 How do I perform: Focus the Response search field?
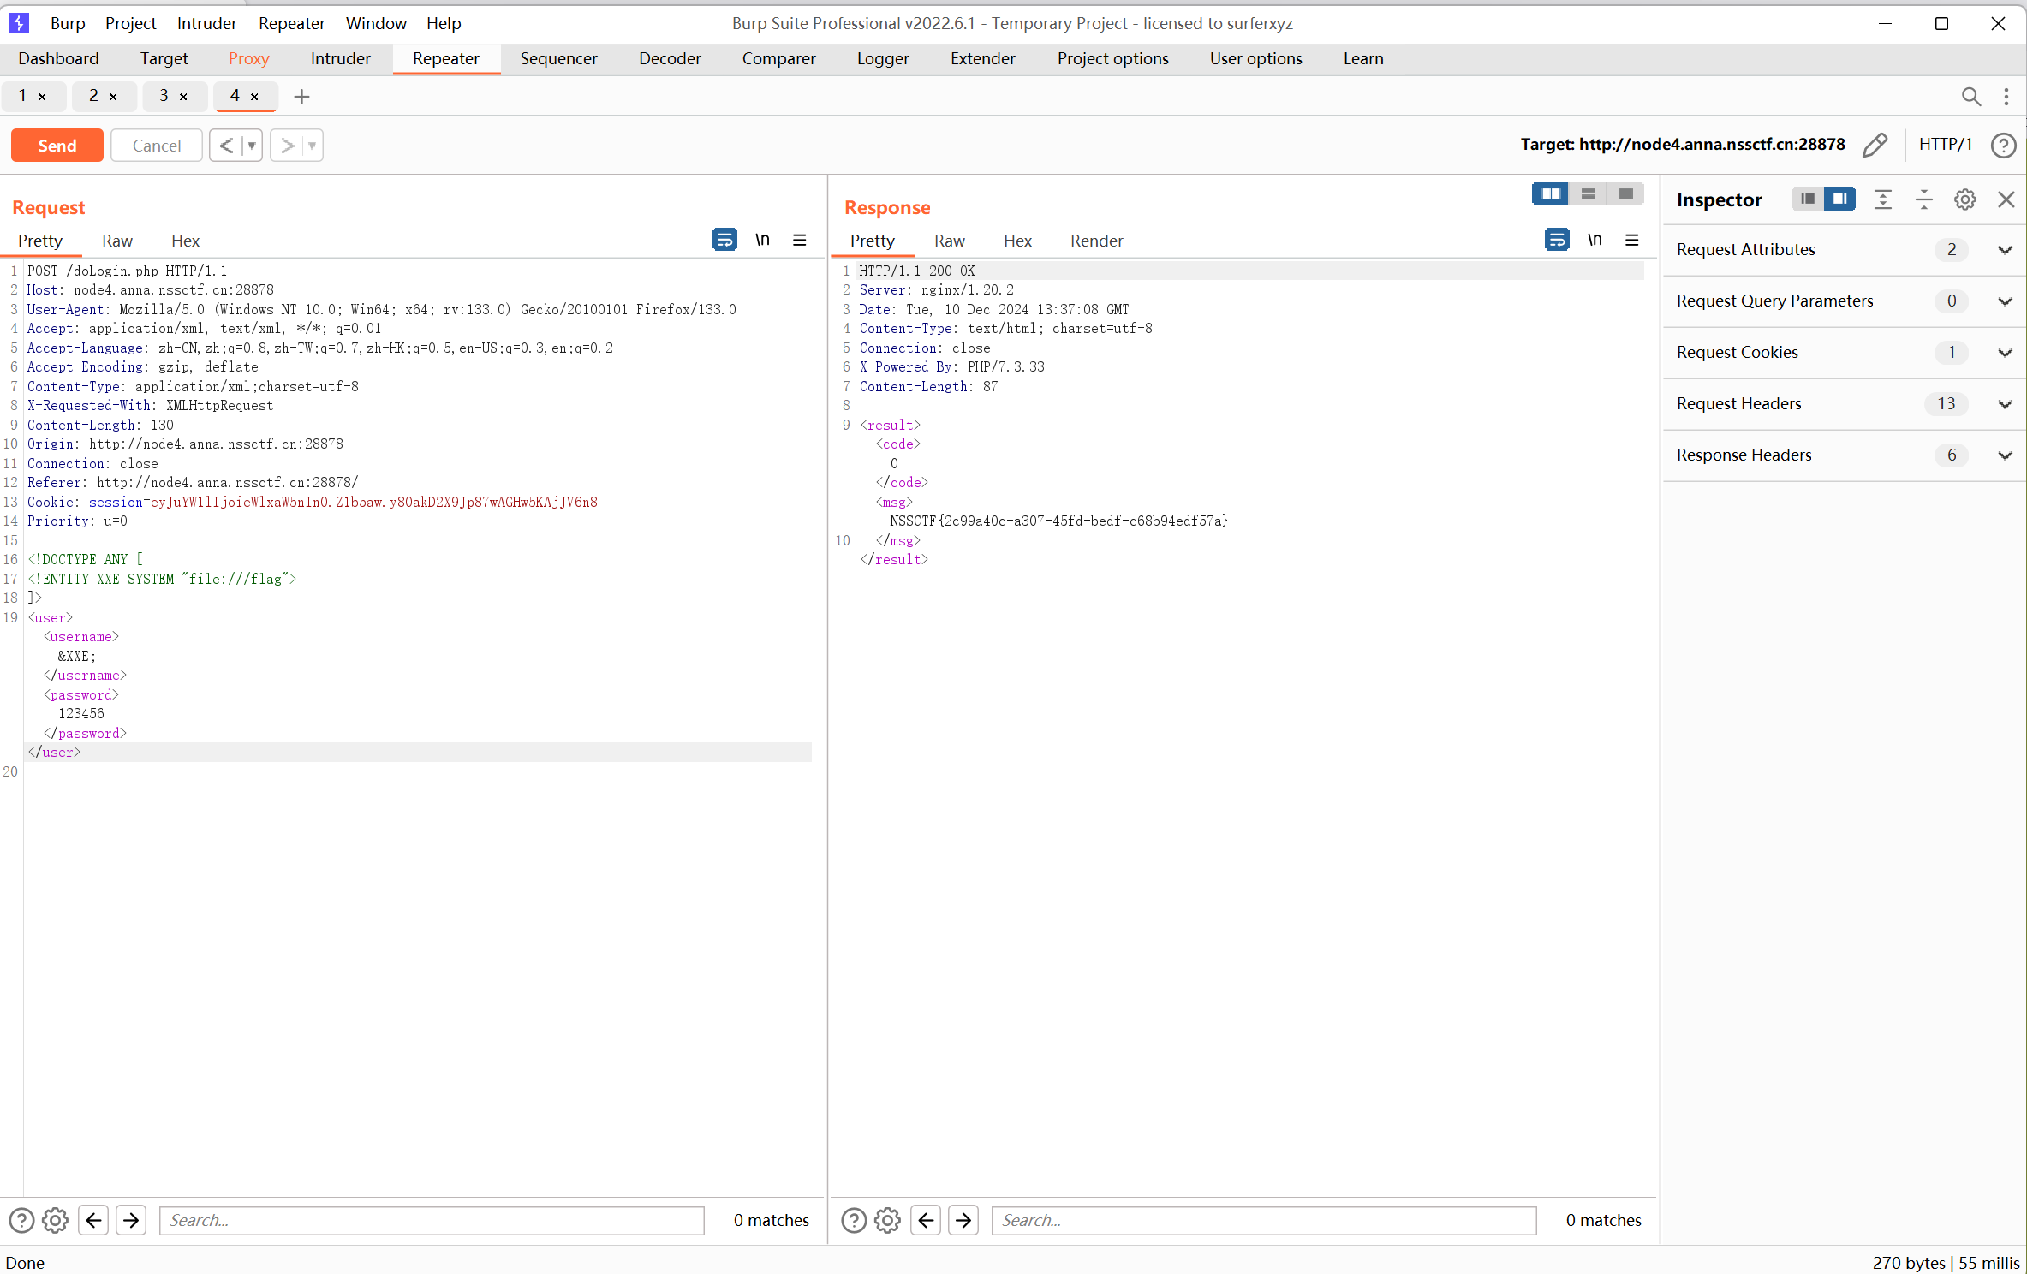click(x=1264, y=1220)
